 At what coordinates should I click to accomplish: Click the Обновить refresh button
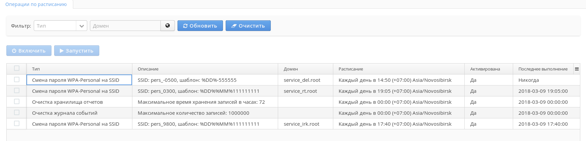point(200,26)
